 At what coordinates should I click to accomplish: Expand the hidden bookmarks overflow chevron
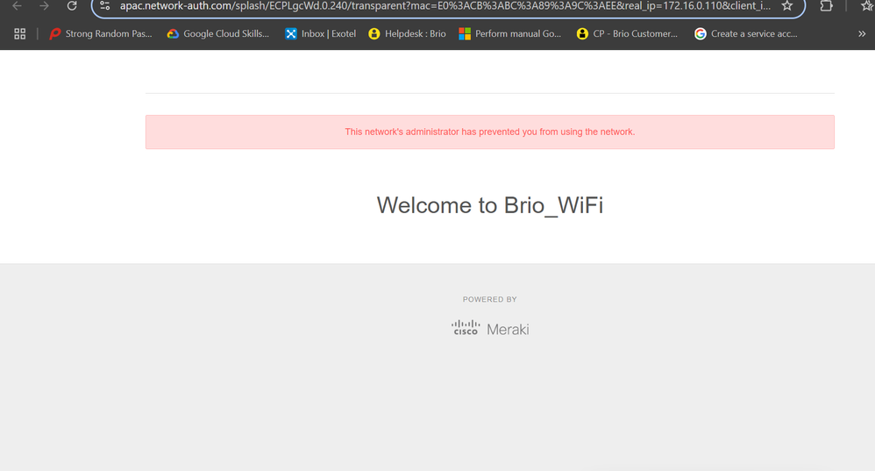coord(862,34)
